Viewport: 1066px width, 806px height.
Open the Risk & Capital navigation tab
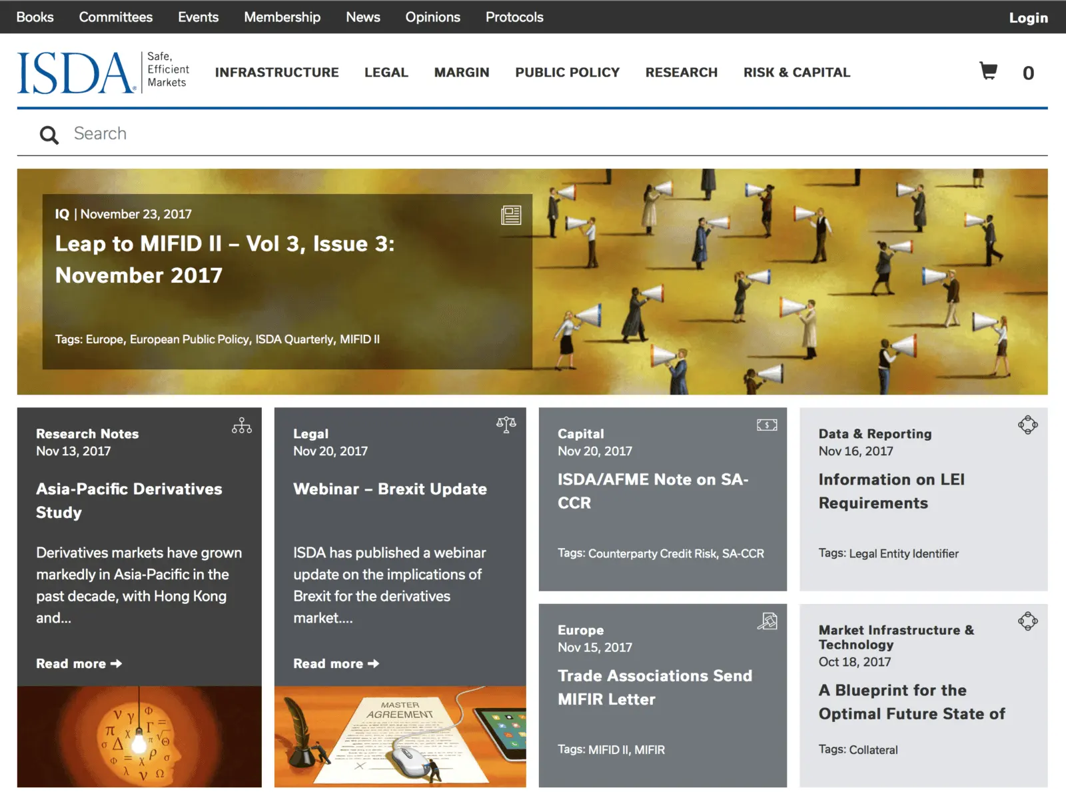(797, 73)
